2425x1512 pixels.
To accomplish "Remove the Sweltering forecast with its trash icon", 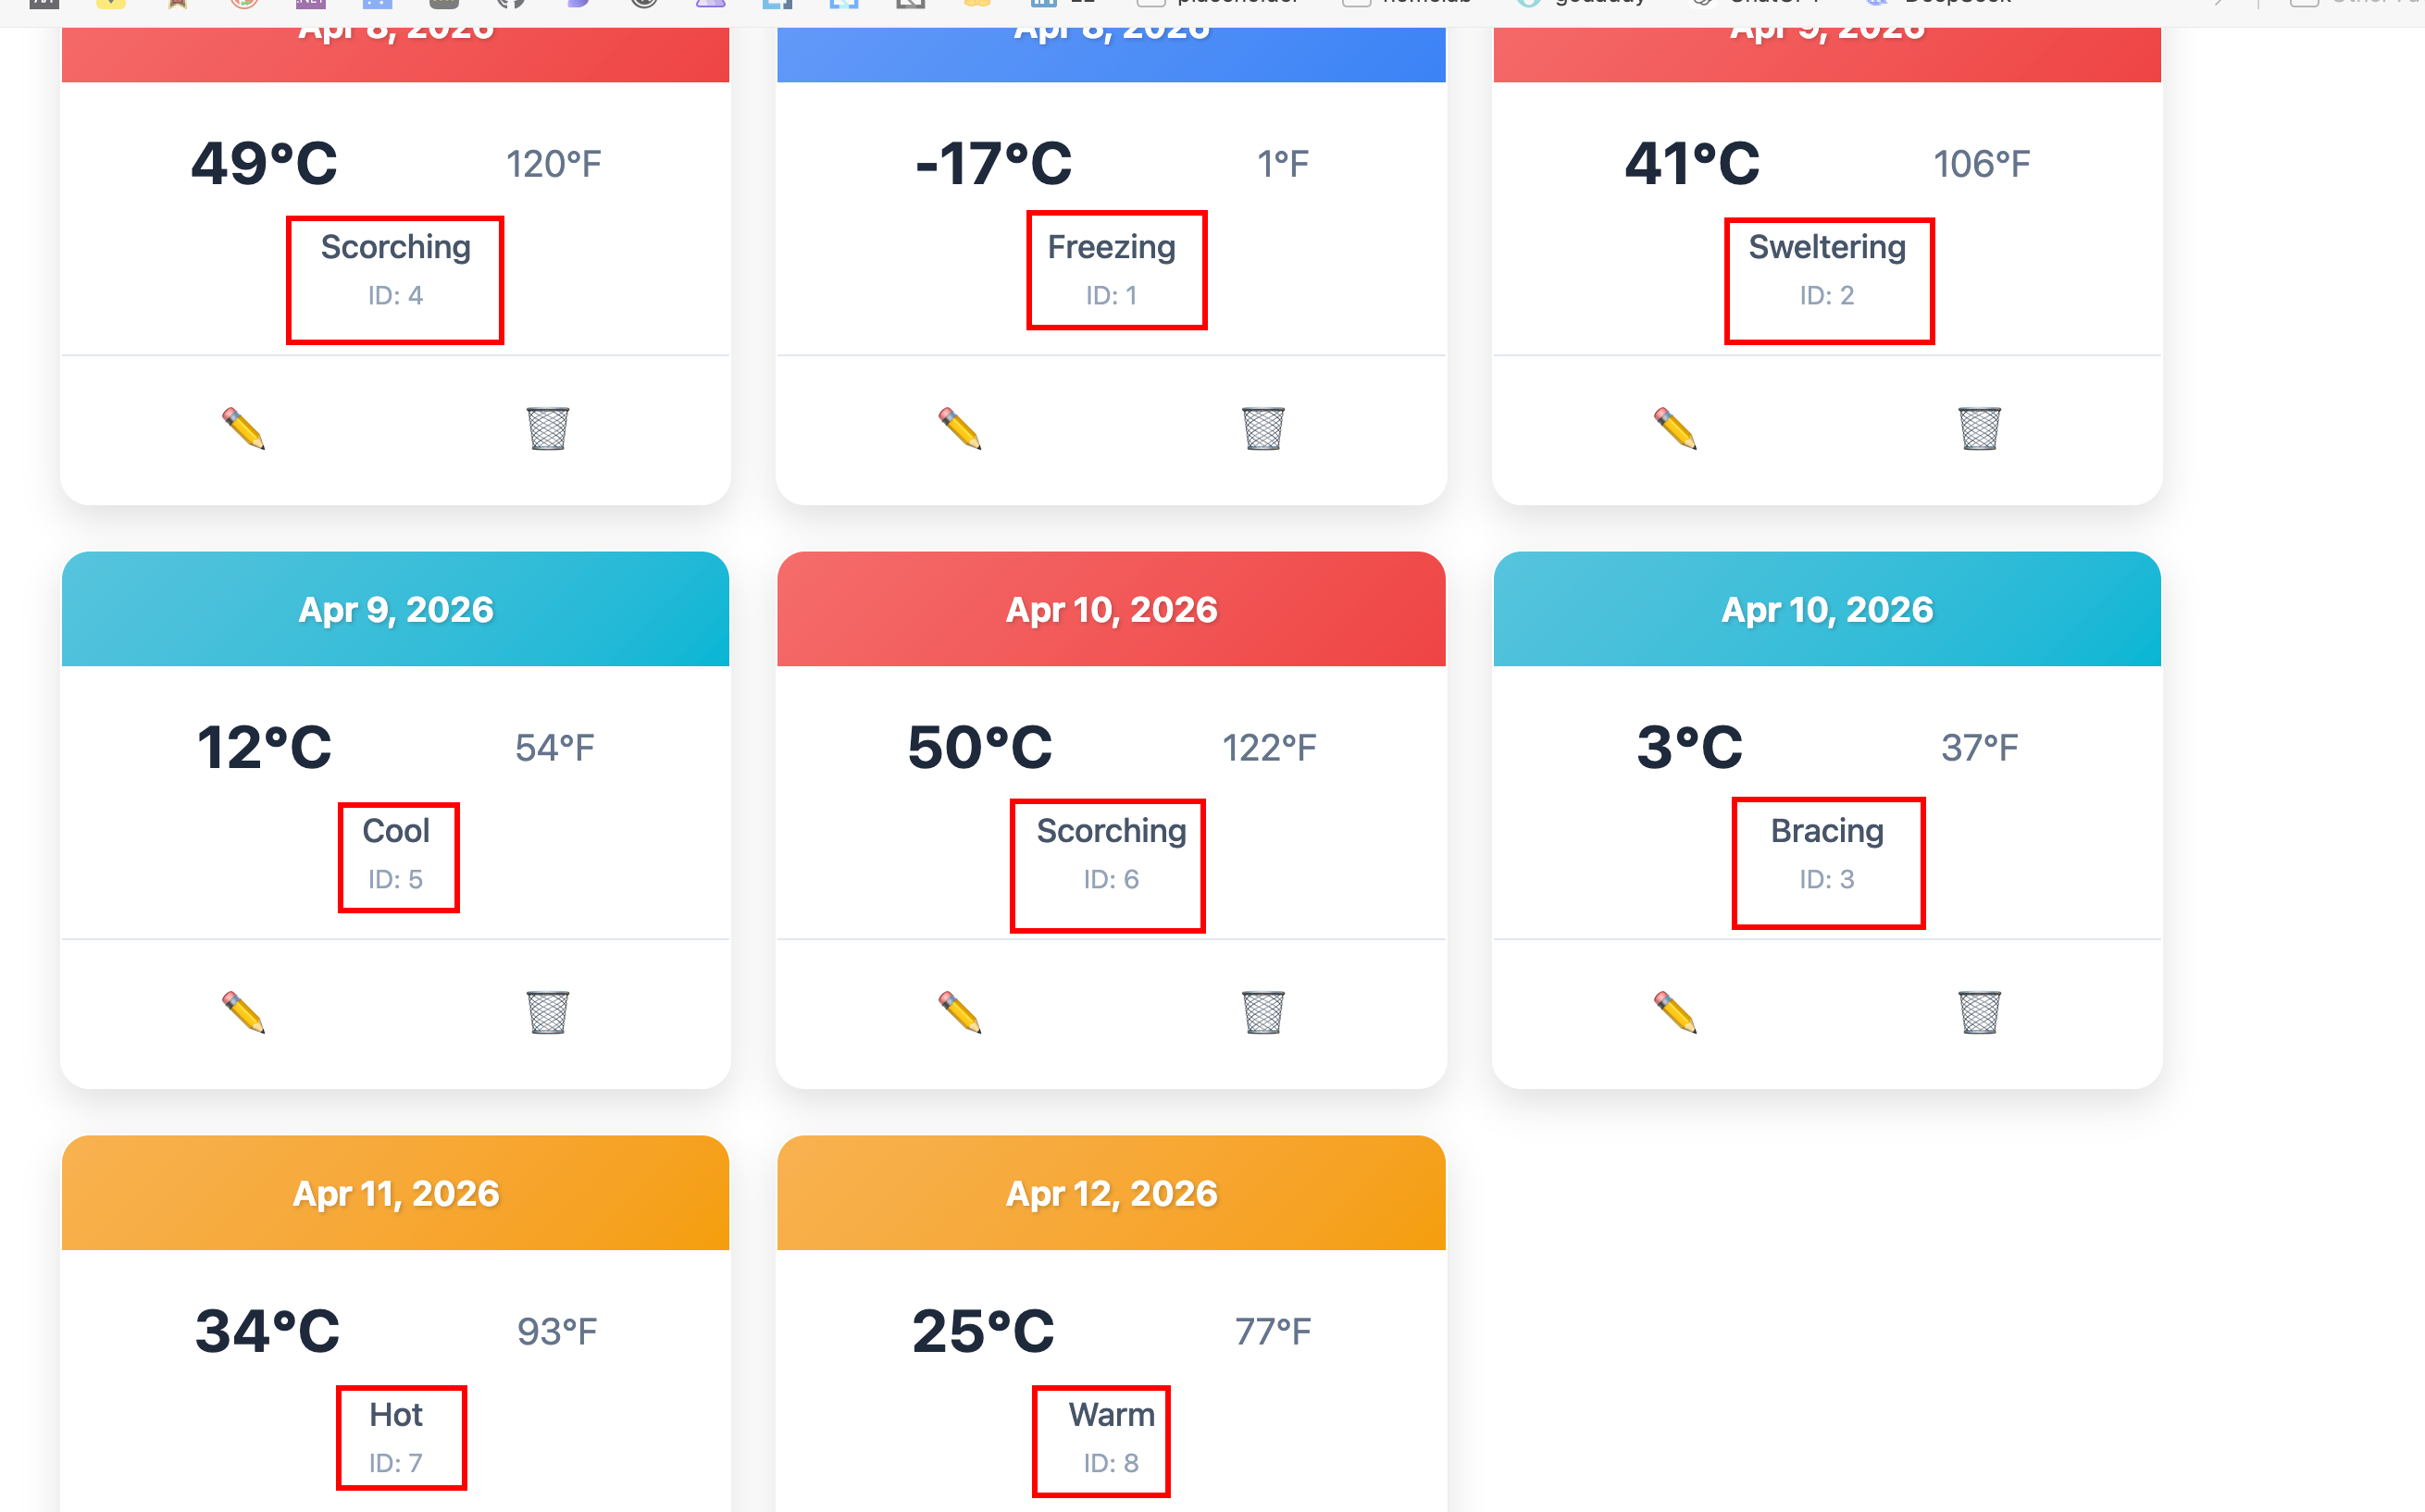I will point(1979,429).
